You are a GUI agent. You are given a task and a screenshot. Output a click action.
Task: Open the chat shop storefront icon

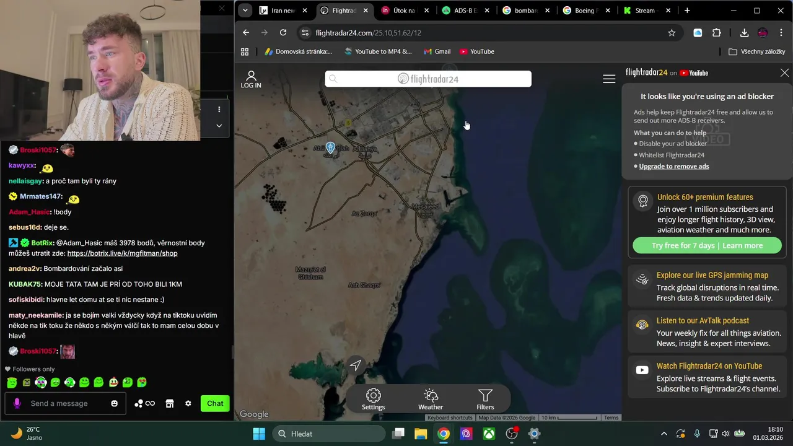coord(170,403)
